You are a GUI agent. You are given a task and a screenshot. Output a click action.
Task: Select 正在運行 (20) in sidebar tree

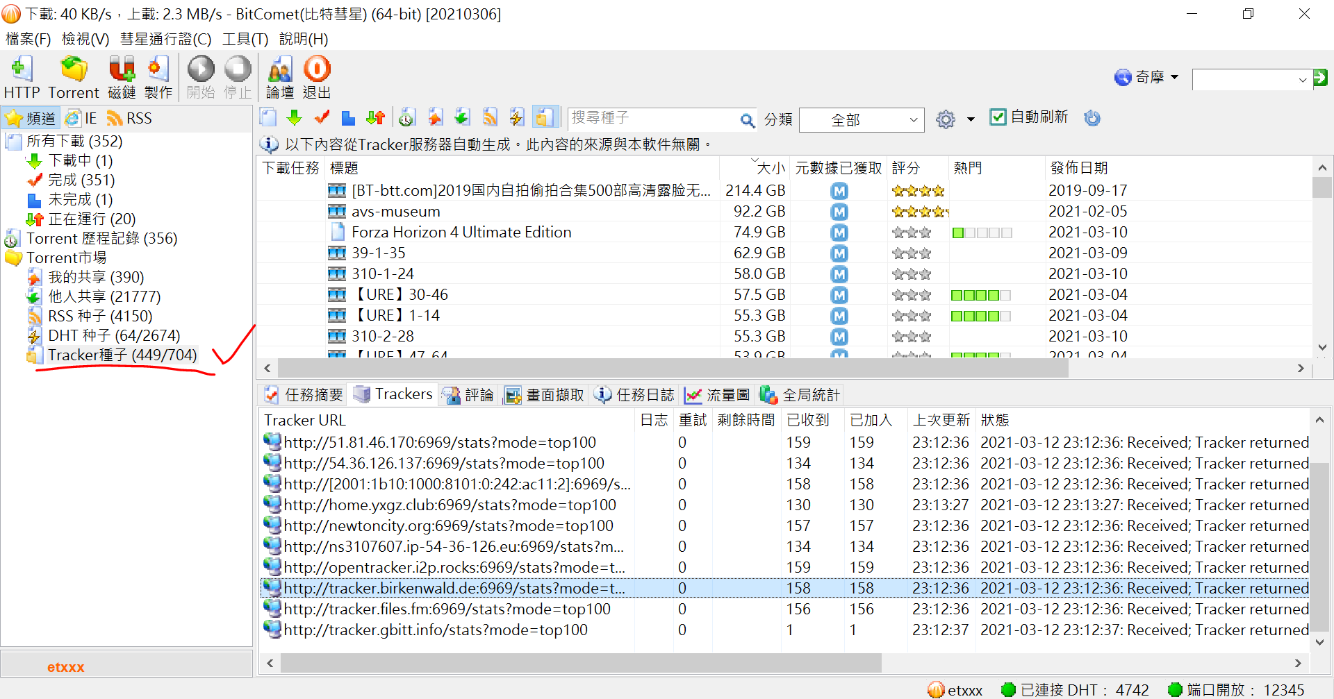92,219
